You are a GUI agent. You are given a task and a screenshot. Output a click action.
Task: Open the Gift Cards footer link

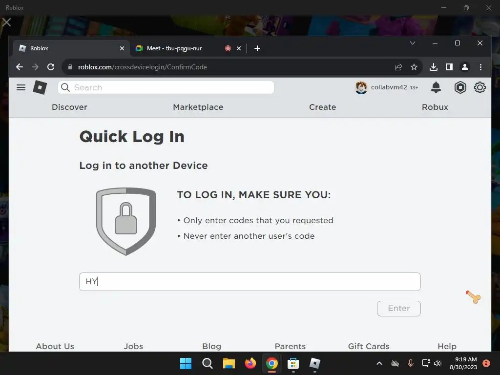coord(369,346)
